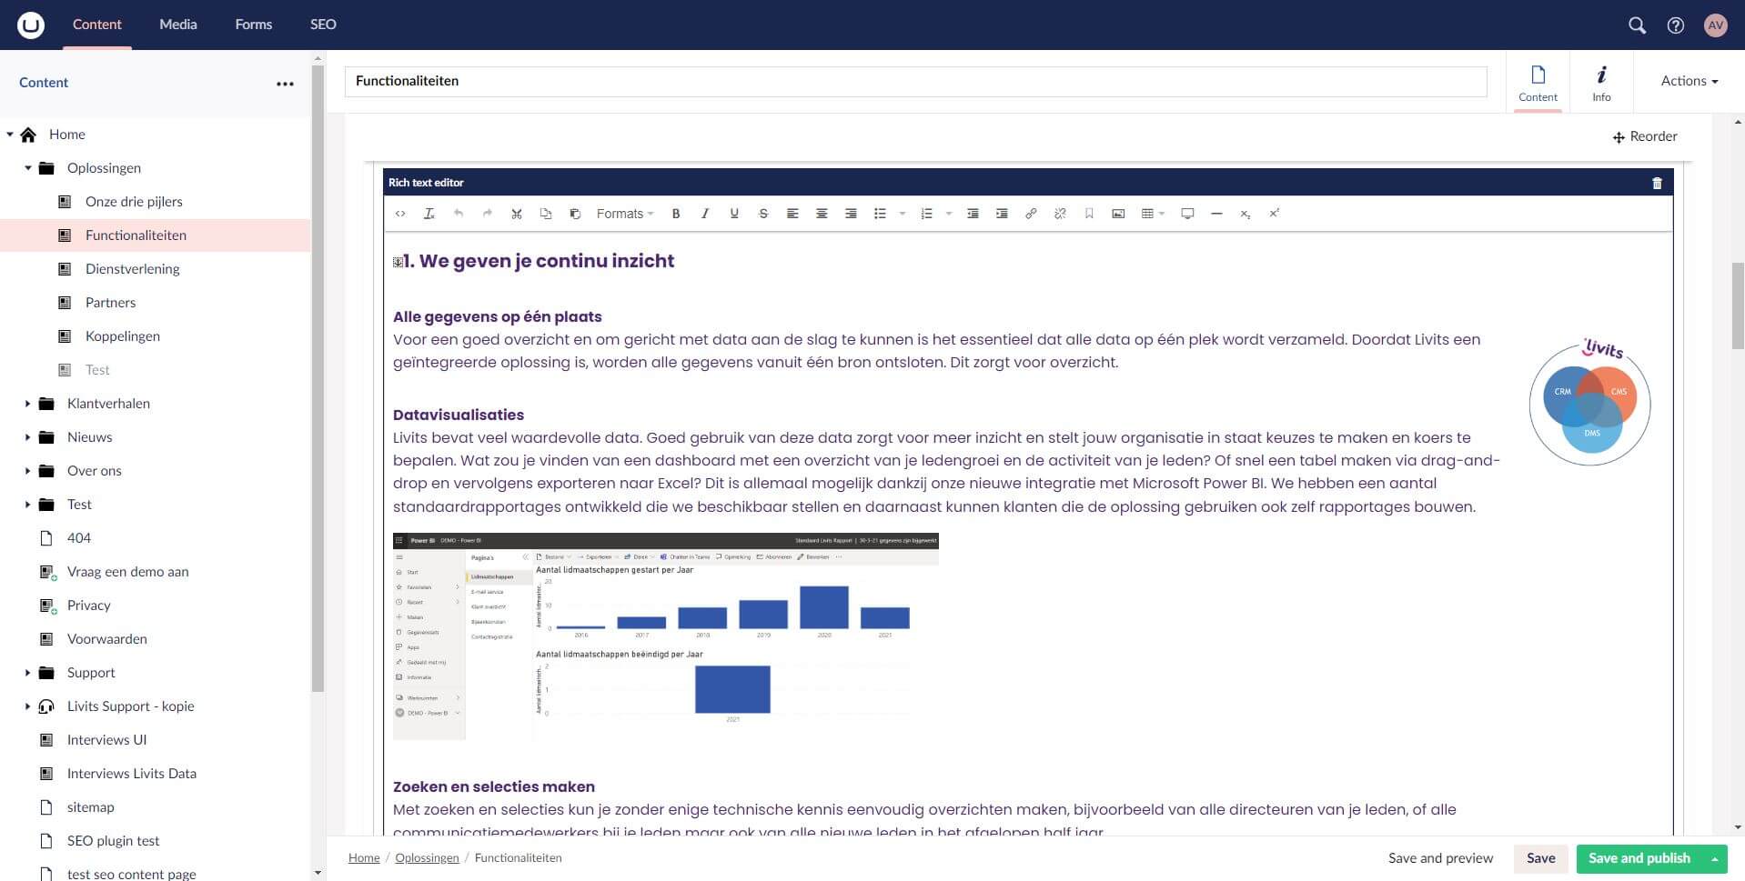Undo last edit in rich text editor
This screenshot has height=881, width=1745.
coord(459,214)
